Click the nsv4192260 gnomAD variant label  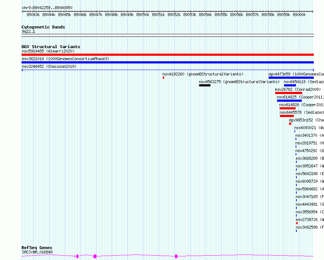coord(203,74)
